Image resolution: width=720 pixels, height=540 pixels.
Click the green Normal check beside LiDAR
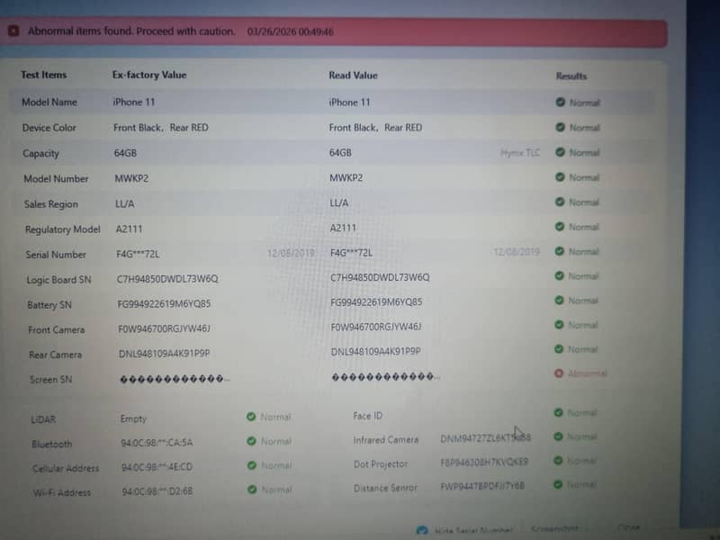tap(252, 417)
